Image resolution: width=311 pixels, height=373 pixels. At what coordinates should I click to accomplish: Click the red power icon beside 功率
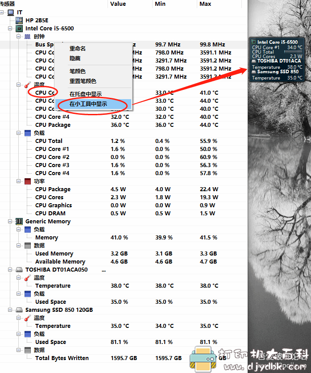click(x=28, y=181)
